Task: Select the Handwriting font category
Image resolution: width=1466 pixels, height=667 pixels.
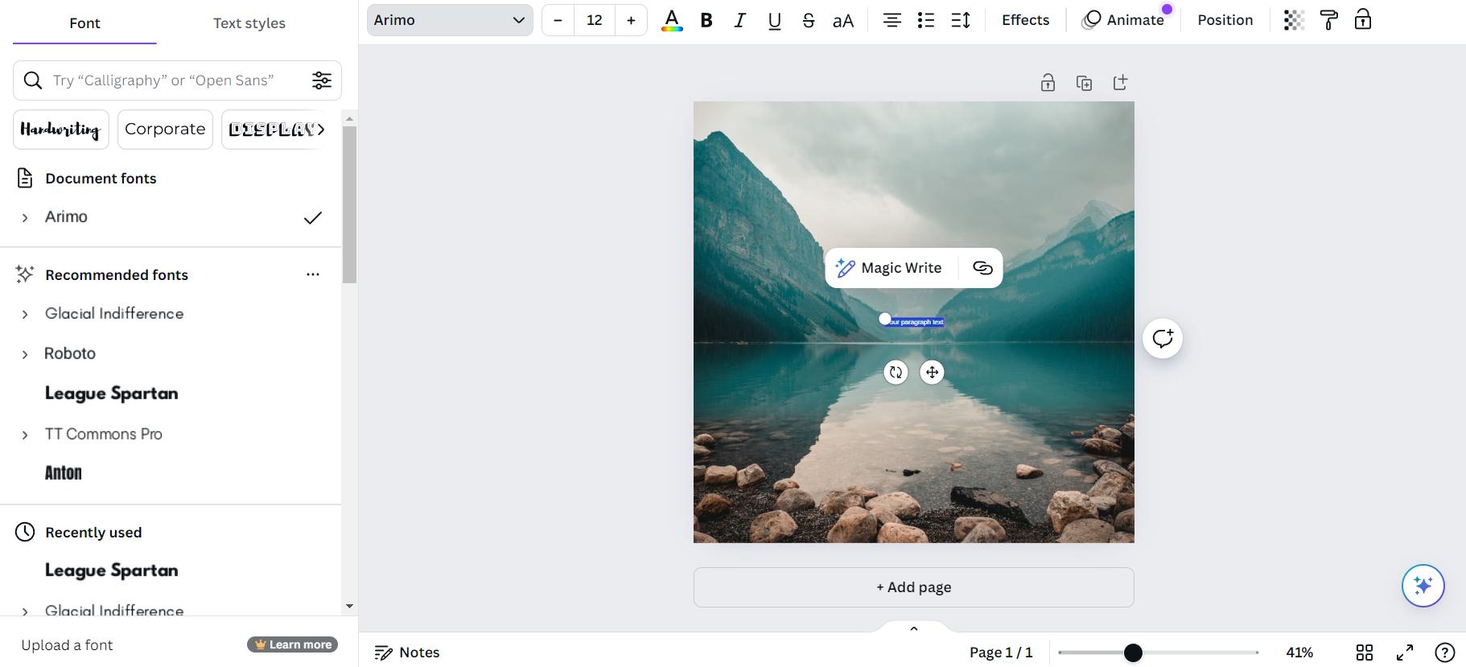Action: tap(61, 130)
